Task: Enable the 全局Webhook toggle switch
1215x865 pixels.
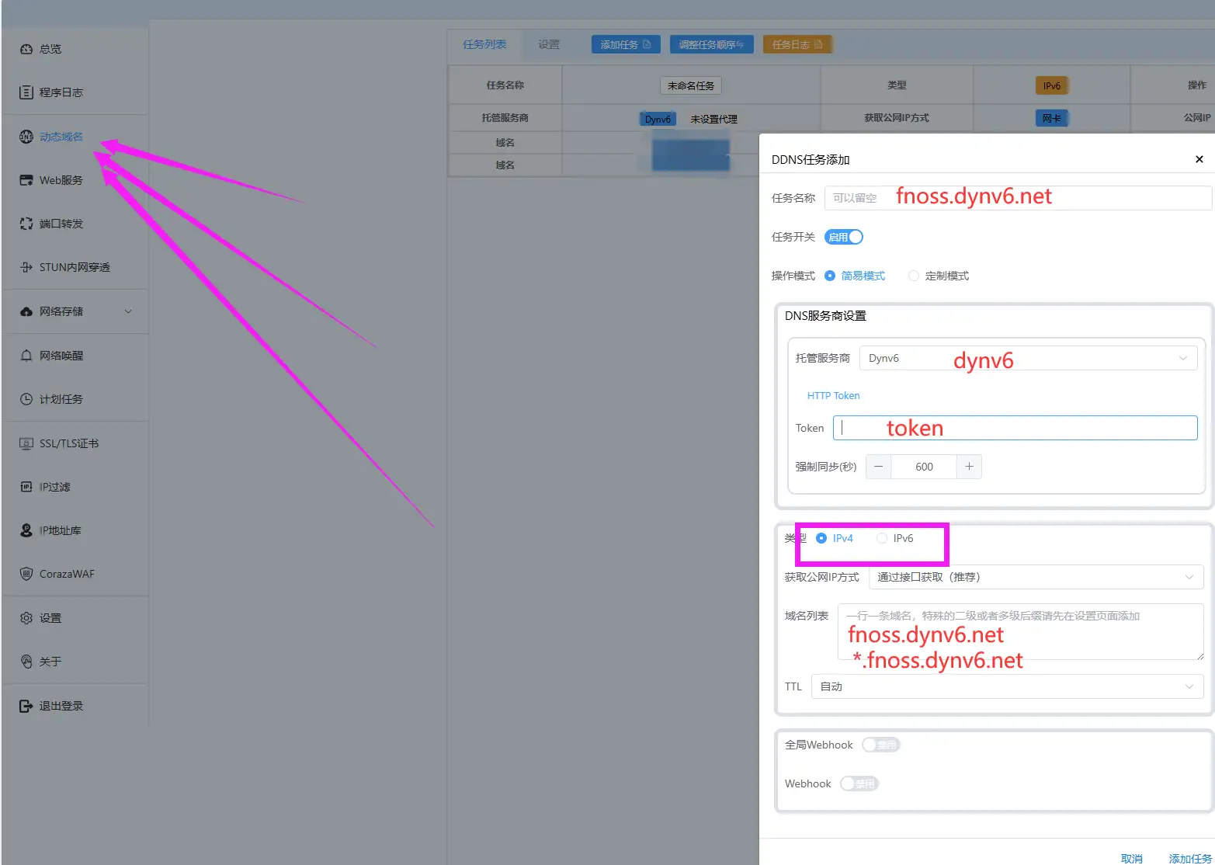Action: pos(880,745)
